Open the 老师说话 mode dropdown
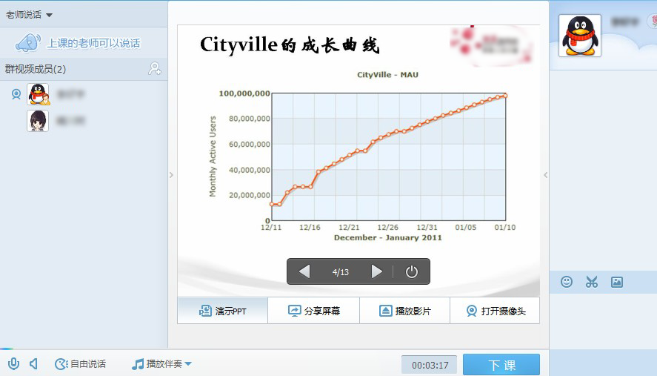Image resolution: width=657 pixels, height=376 pixels. pos(30,15)
